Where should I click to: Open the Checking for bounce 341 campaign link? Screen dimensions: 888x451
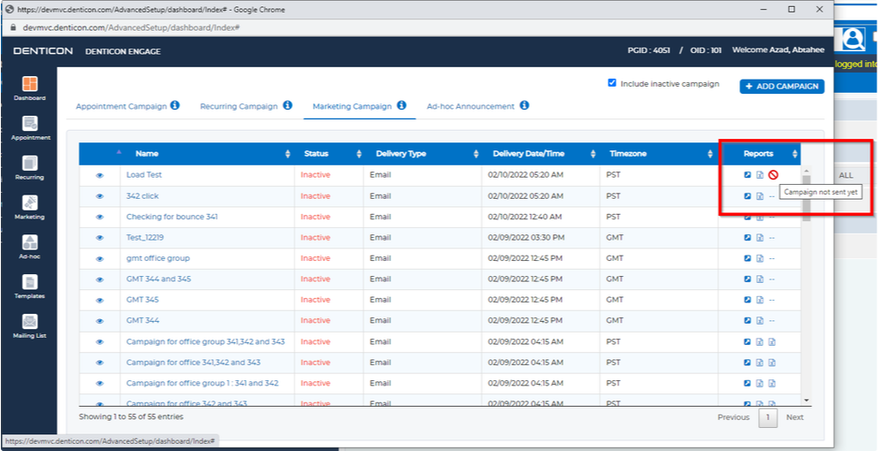pos(172,217)
